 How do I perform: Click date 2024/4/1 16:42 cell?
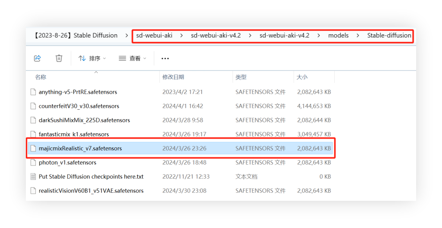(182, 106)
